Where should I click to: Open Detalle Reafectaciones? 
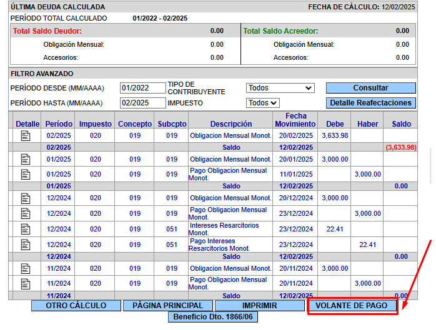tap(370, 103)
